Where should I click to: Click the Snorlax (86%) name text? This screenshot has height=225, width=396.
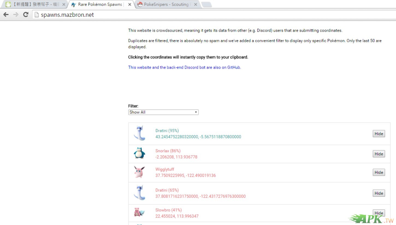pos(168,151)
